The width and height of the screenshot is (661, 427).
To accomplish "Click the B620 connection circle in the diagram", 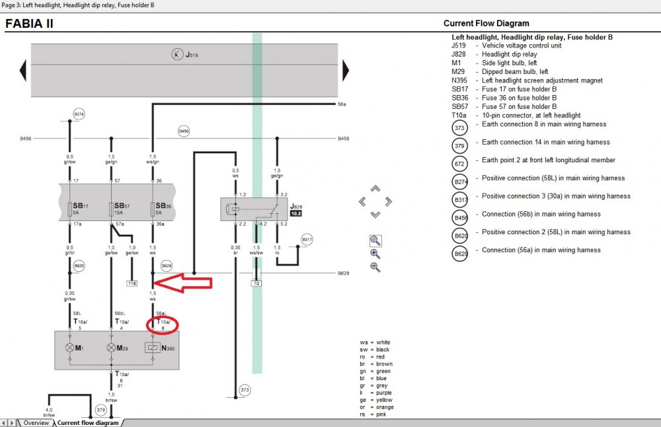I will 79,266.
